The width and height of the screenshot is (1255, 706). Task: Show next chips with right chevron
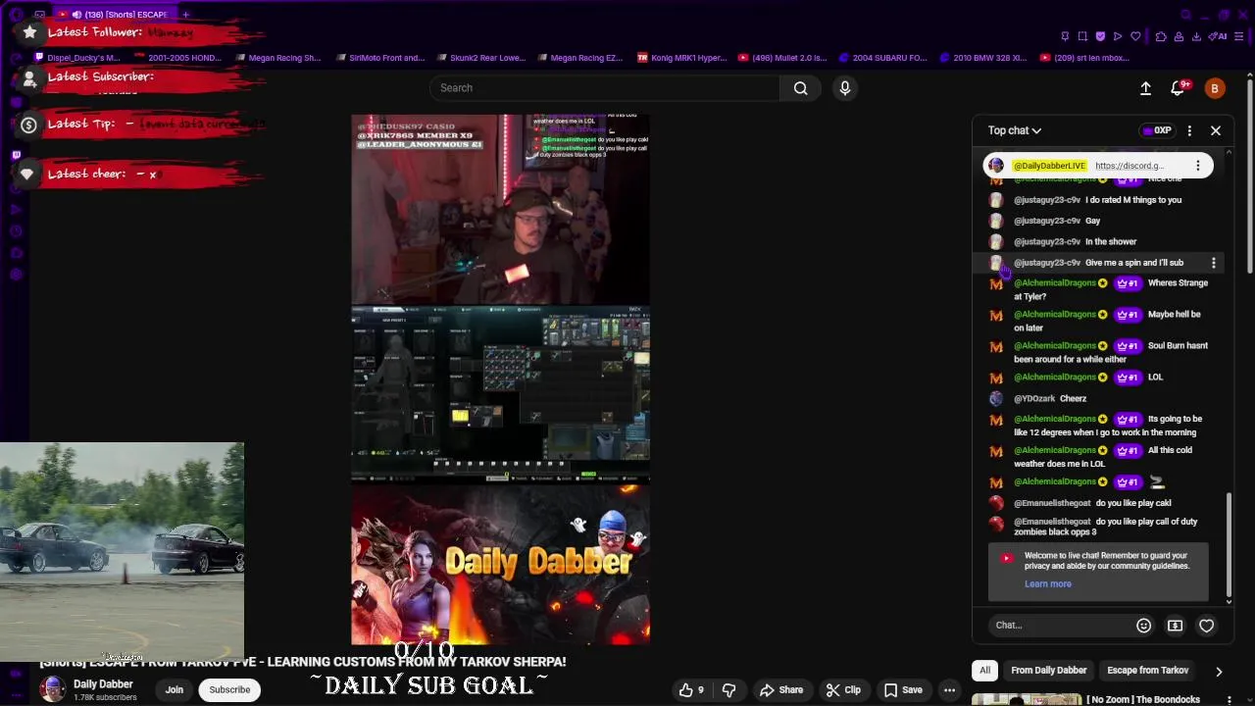pos(1219,672)
